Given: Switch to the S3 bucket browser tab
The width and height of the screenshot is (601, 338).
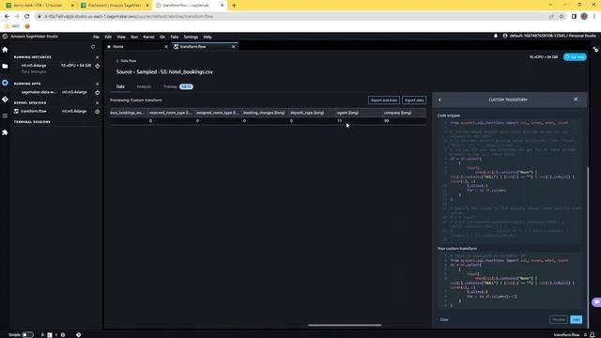Looking at the screenshot, I should (39, 6).
